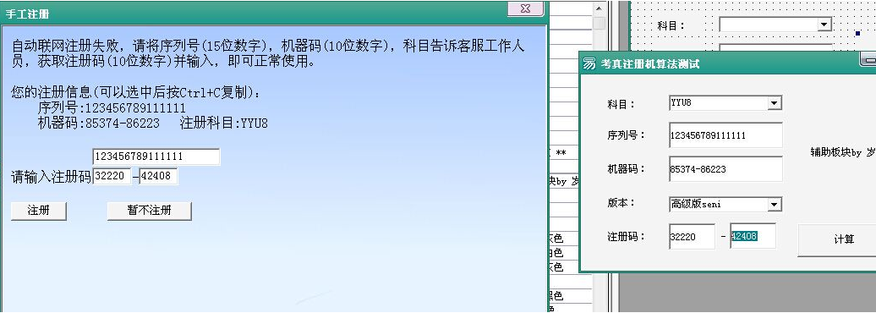876x313 pixels.
Task: Open the 科目 YYU8 dropdown arrow
Action: pyautogui.click(x=774, y=103)
